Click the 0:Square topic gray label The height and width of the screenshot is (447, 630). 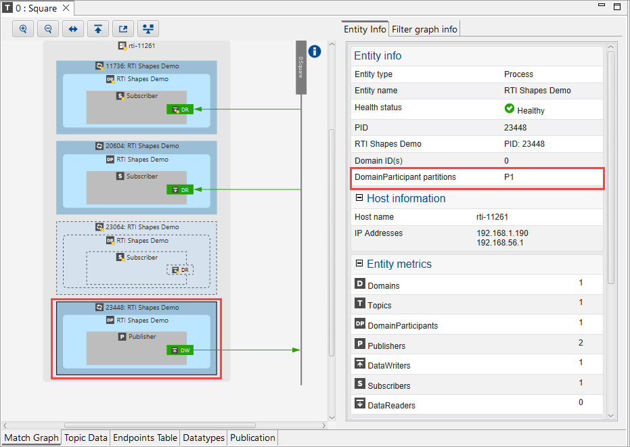tap(301, 68)
